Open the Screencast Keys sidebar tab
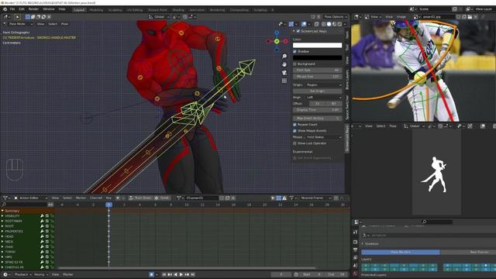The image size is (496, 279). pos(347,138)
